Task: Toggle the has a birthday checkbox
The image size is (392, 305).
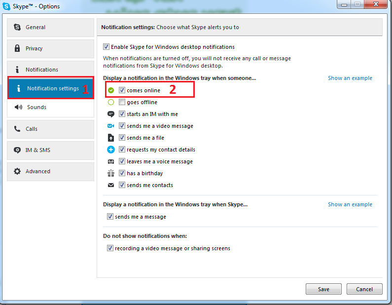Action: point(122,173)
